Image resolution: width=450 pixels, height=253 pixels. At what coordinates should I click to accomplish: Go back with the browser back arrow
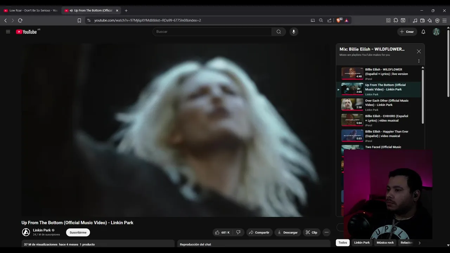(6, 20)
